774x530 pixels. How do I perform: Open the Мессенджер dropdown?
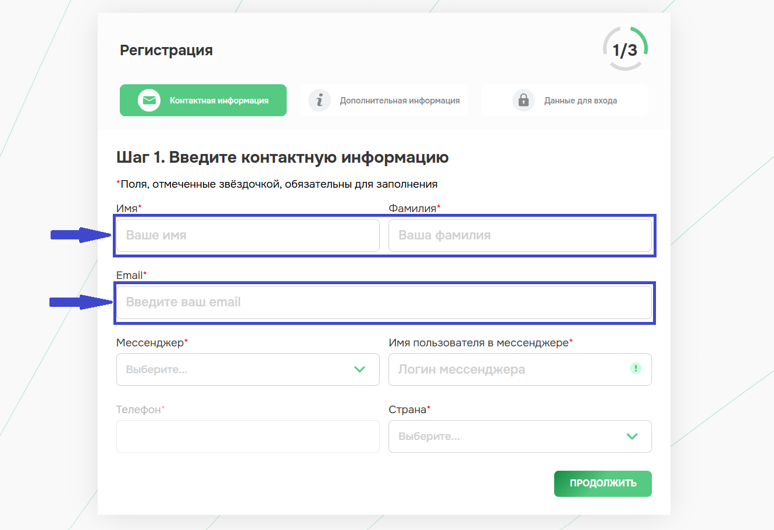click(248, 370)
